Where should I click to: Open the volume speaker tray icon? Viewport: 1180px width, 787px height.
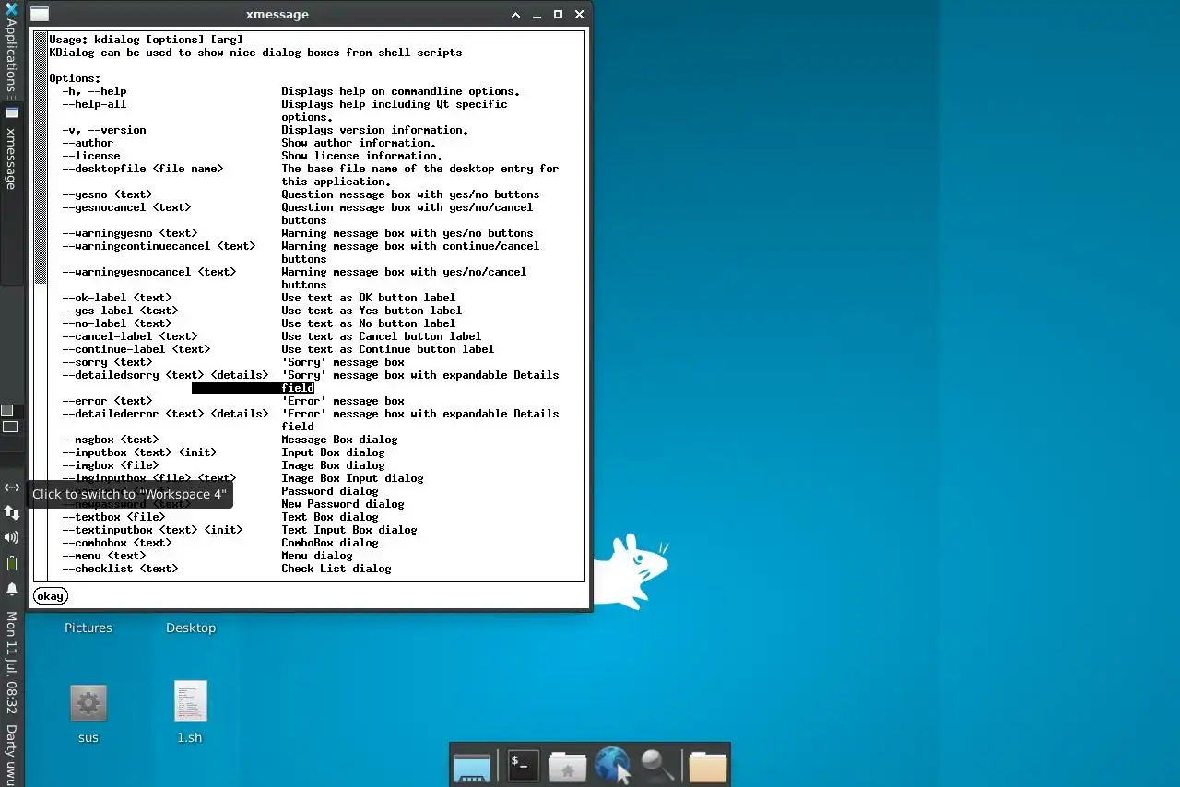(11, 537)
